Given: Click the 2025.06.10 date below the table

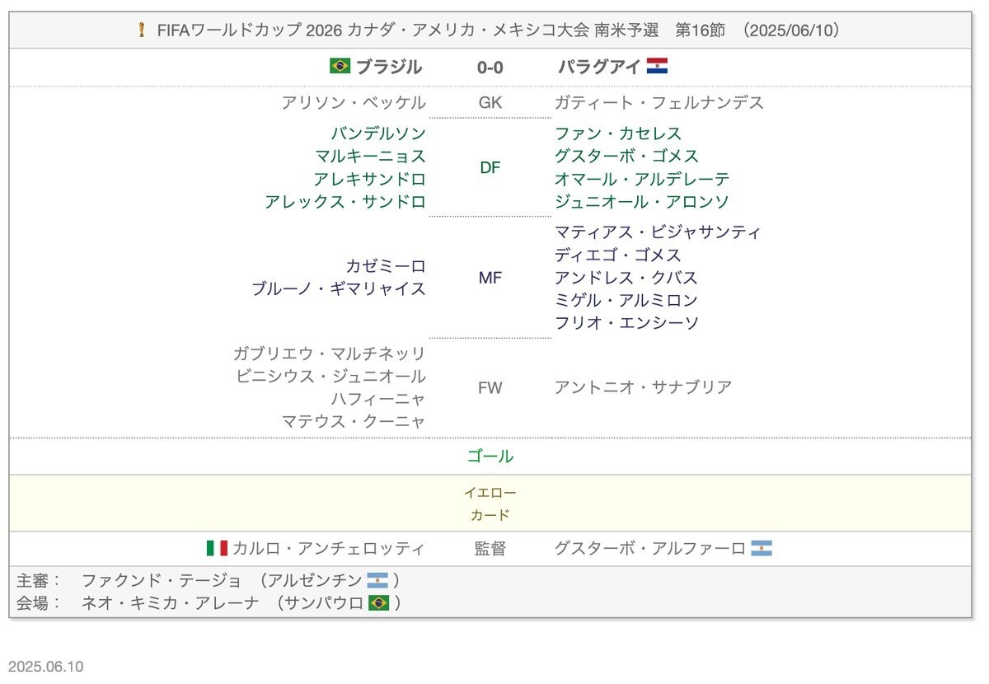Looking at the screenshot, I should click(46, 666).
